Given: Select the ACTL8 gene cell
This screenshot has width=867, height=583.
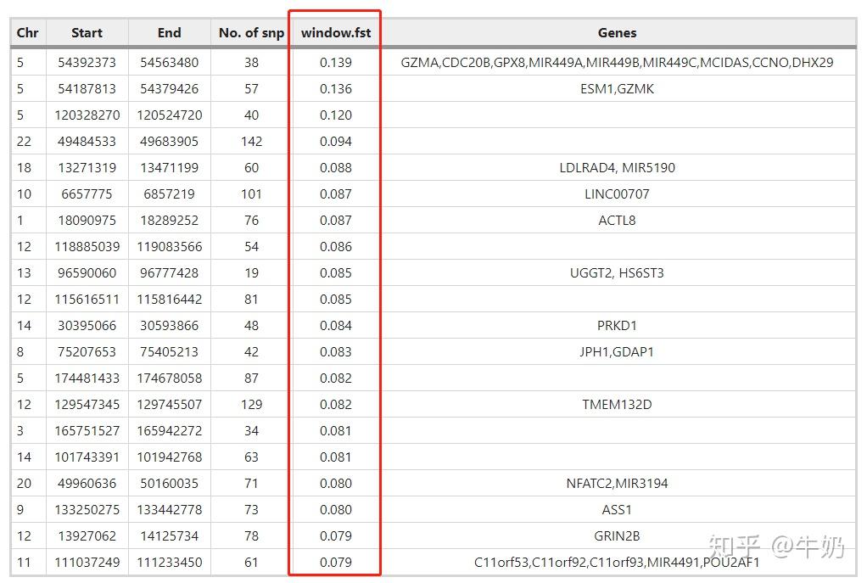Looking at the screenshot, I should (x=617, y=221).
